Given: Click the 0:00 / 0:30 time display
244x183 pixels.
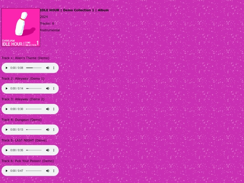Looking at the screenshot, I should pos(17,109).
